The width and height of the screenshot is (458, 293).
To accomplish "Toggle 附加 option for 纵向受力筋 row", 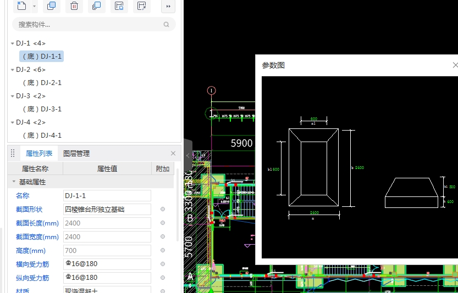I will (x=163, y=278).
